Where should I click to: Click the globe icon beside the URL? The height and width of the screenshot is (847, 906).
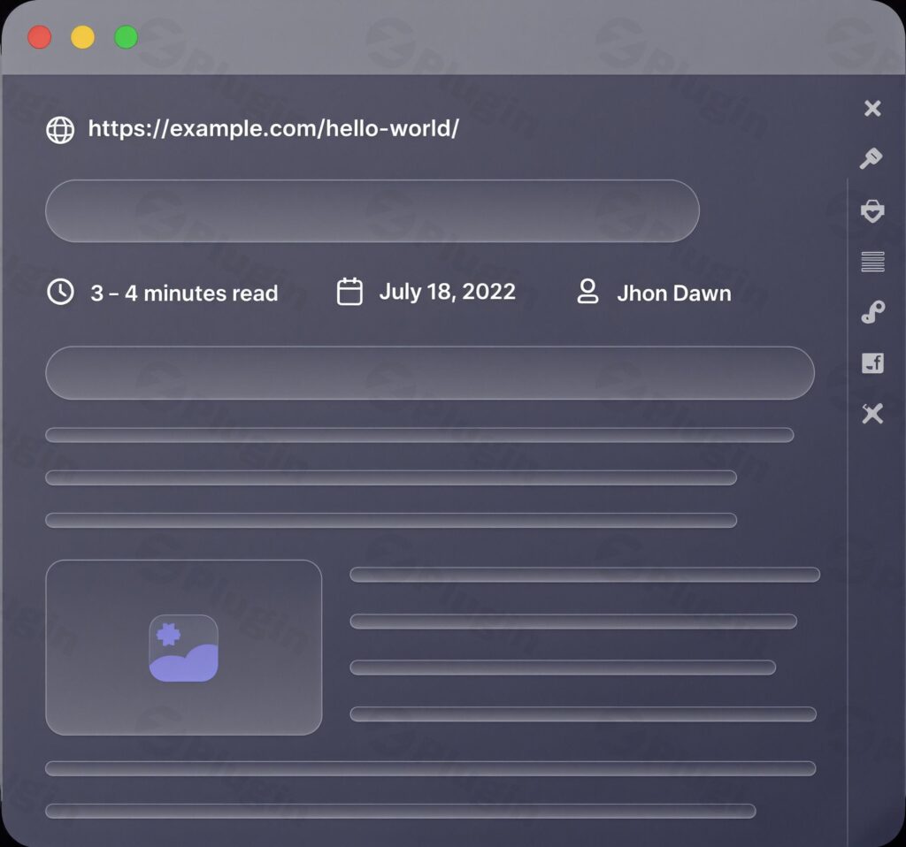pos(59,129)
